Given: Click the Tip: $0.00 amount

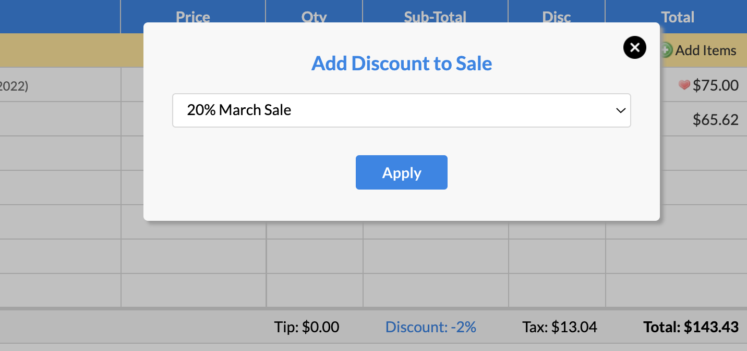Looking at the screenshot, I should point(307,327).
